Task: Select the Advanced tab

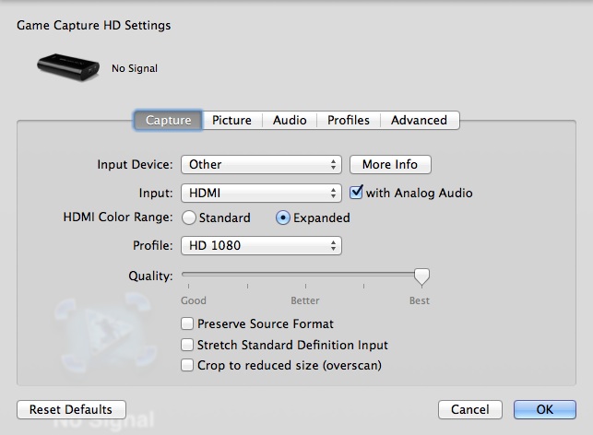Action: (x=419, y=120)
